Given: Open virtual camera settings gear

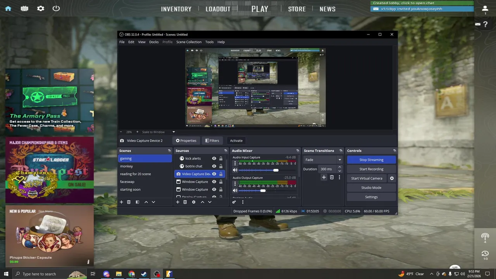Looking at the screenshot, I should pyautogui.click(x=392, y=178).
